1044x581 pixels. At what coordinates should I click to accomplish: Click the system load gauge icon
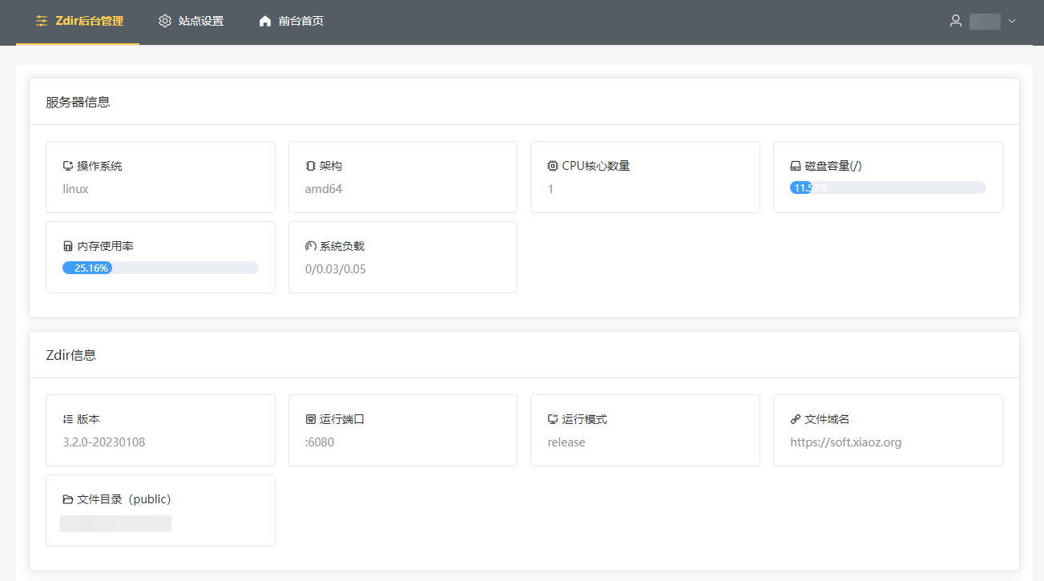click(310, 247)
